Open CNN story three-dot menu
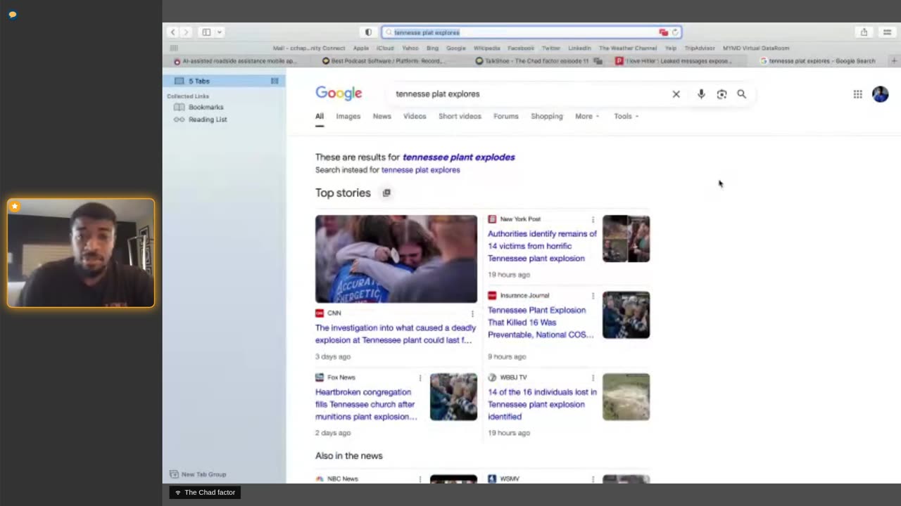The height and width of the screenshot is (506, 901). coord(472,313)
